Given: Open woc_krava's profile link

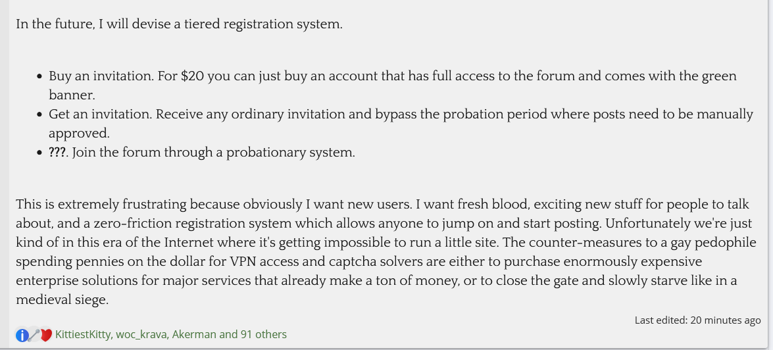Looking at the screenshot, I should (x=141, y=334).
